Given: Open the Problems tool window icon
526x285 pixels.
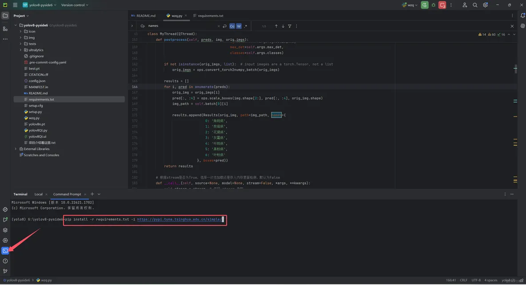Looking at the screenshot, I should pyautogui.click(x=5, y=261).
